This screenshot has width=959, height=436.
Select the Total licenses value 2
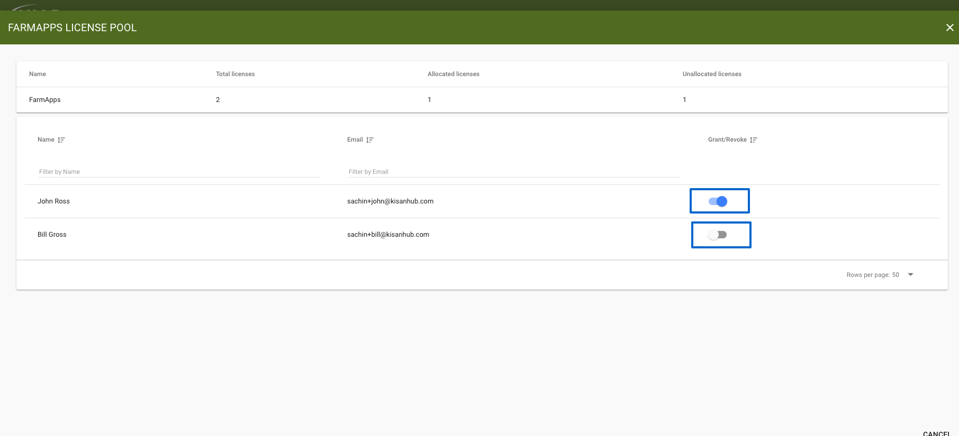[218, 100]
